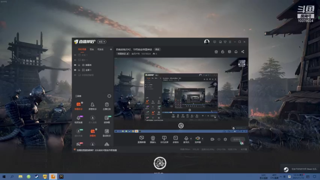Viewport: 320px width, 180px height.
Task: Click the 扬声器 speaker icon
Action: tap(198, 138)
